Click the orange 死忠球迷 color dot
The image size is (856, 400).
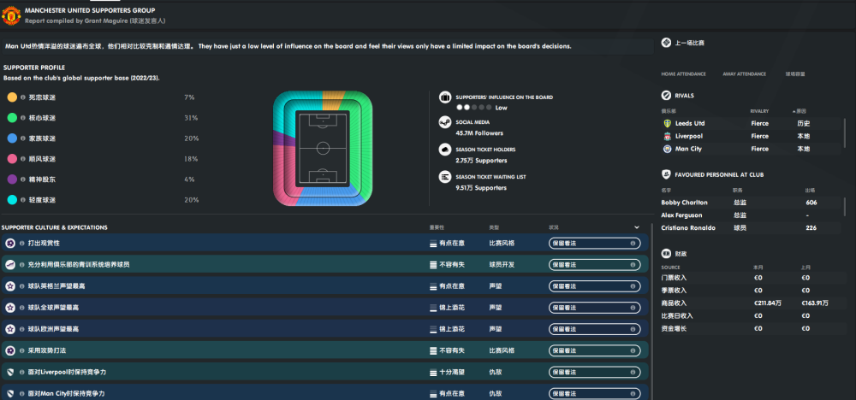click(x=12, y=97)
